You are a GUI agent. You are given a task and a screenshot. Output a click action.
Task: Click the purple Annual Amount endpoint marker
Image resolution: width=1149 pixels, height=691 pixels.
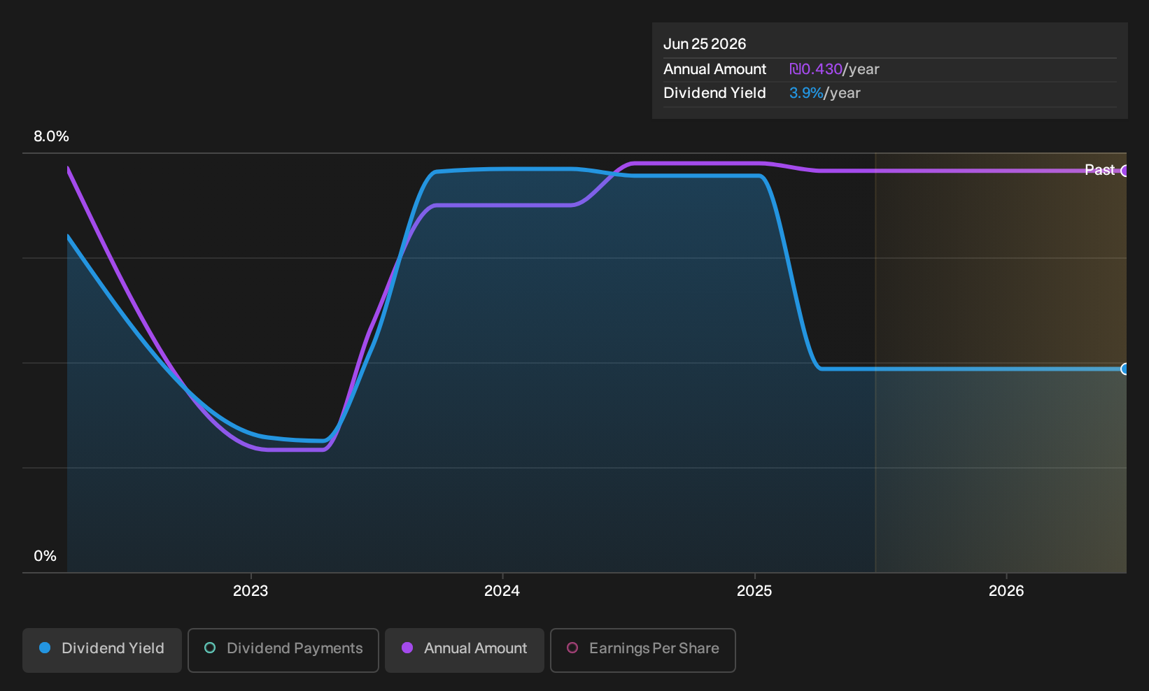1125,171
